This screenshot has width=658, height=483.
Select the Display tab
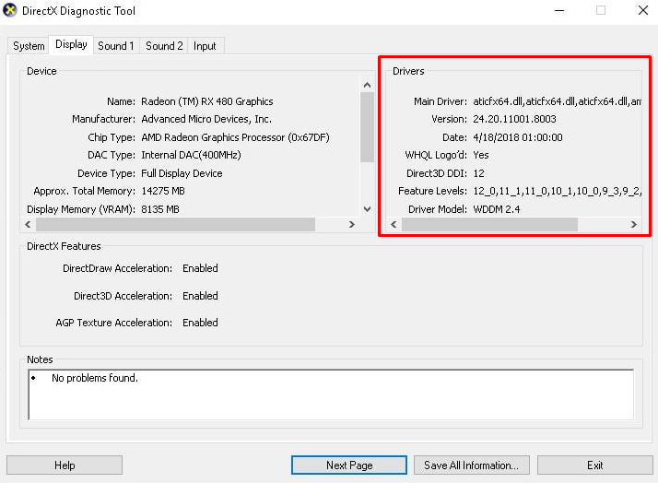click(71, 44)
